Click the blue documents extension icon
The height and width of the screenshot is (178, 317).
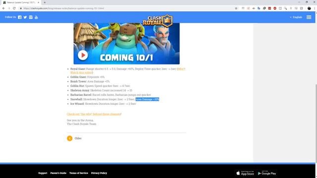click(259, 8)
